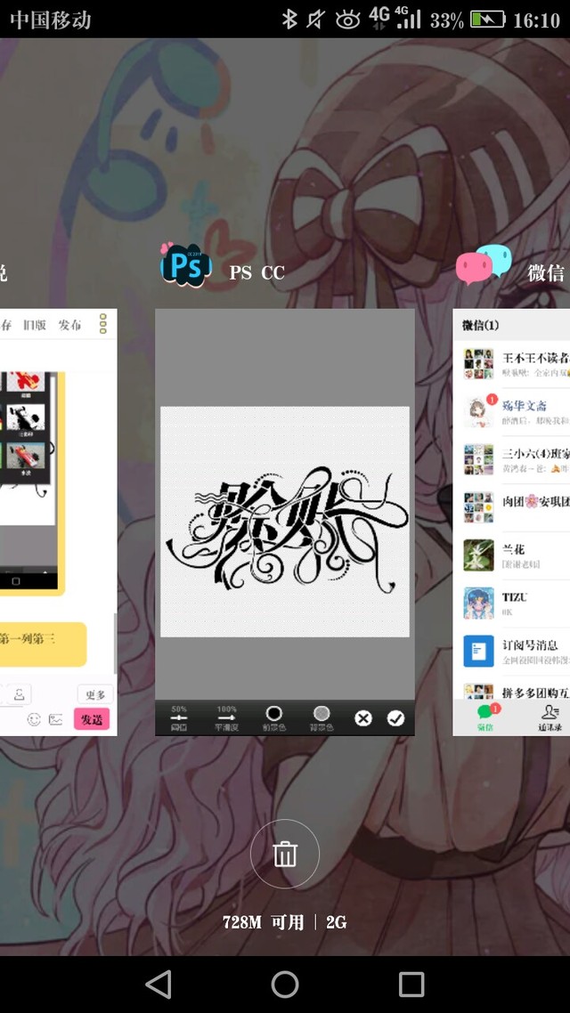
Task: Select the 发布 tab on the left card
Action: pos(69,325)
